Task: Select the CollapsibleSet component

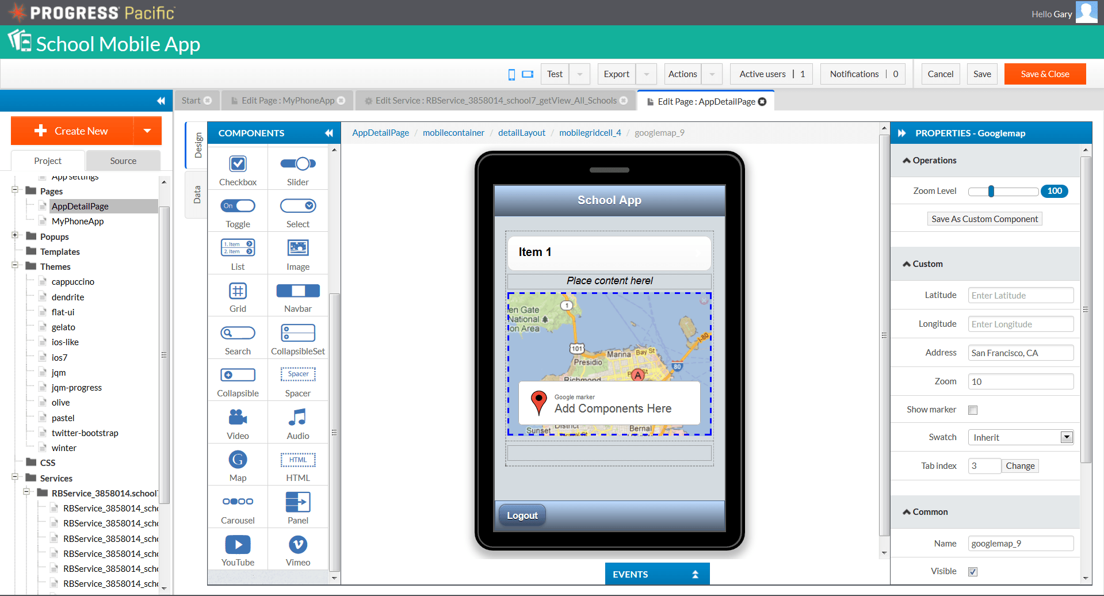Action: tap(298, 339)
